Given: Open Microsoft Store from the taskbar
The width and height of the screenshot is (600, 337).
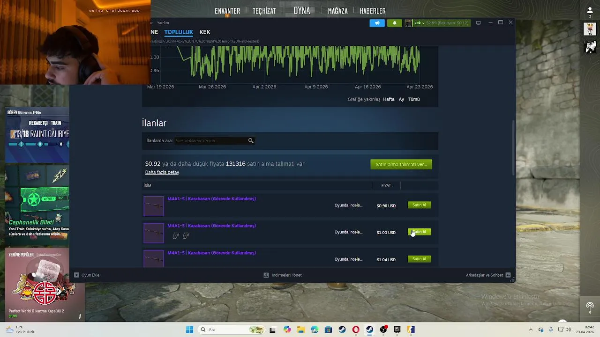Looking at the screenshot, I should pyautogui.click(x=328, y=330).
